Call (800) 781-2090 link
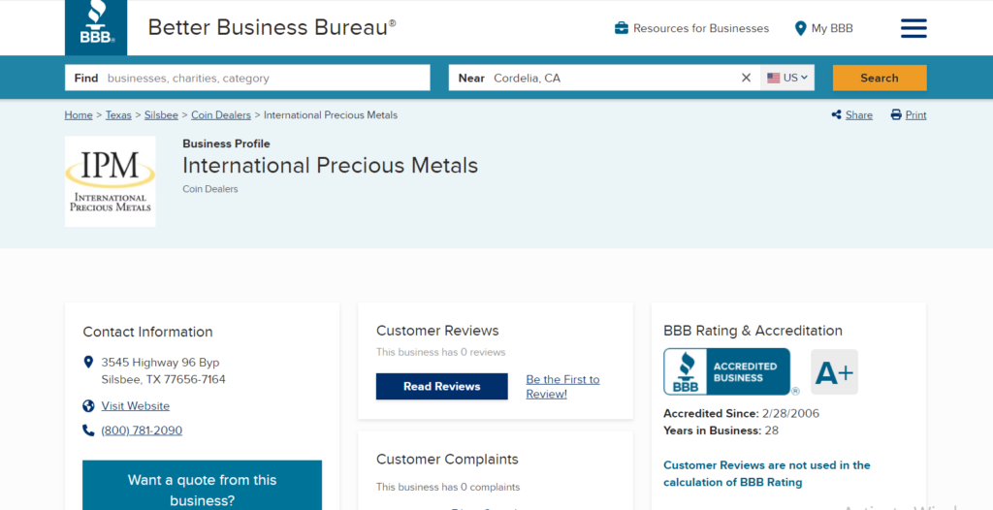 pyautogui.click(x=142, y=430)
